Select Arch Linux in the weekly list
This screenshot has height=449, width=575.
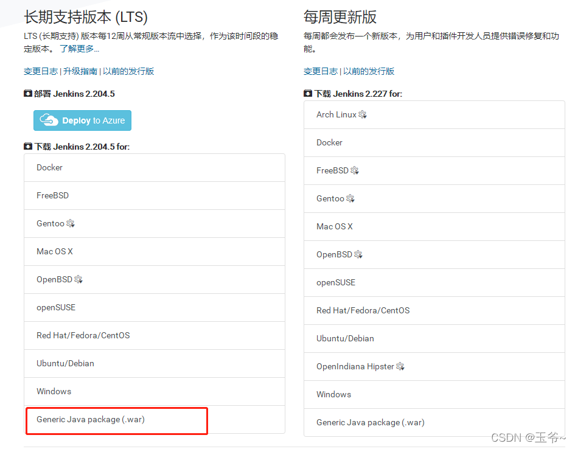point(434,115)
